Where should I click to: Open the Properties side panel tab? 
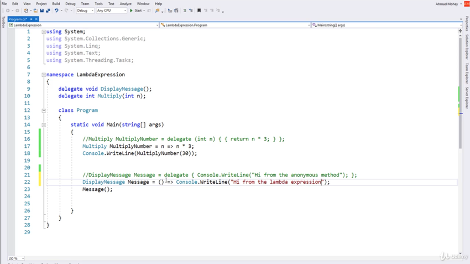point(467,24)
